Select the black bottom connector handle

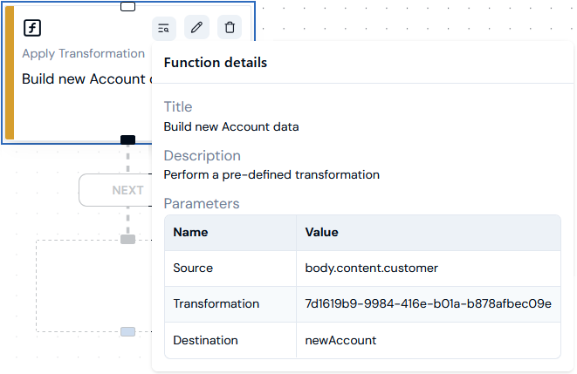pos(127,140)
